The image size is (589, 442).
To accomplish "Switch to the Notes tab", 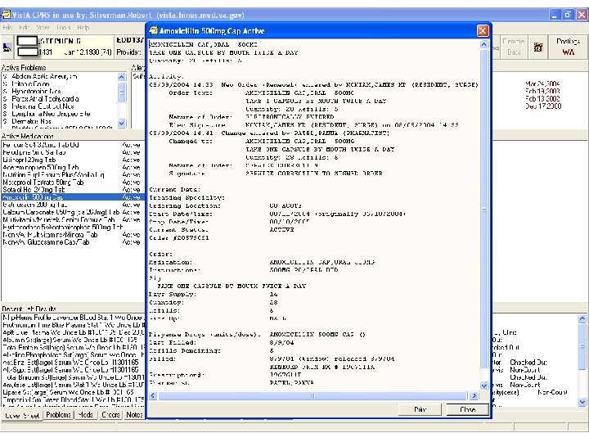I will 134,415.
